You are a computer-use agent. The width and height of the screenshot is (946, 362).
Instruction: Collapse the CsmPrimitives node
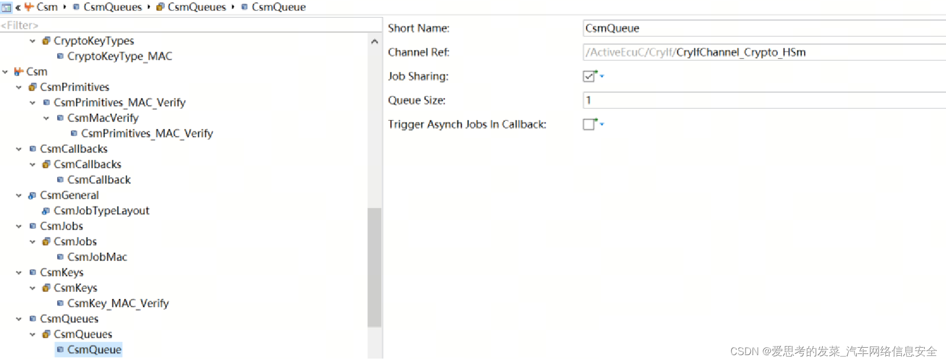click(x=19, y=87)
